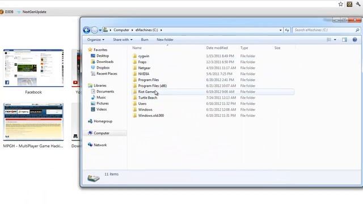Select the Program Files folder icon
Viewport: 363px width, 204px height.
pos(135,80)
